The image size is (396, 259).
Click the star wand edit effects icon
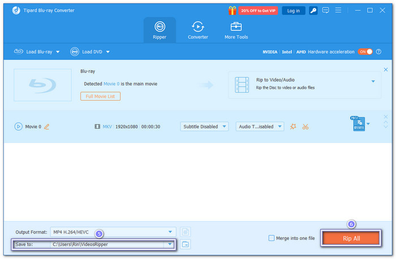coord(293,127)
